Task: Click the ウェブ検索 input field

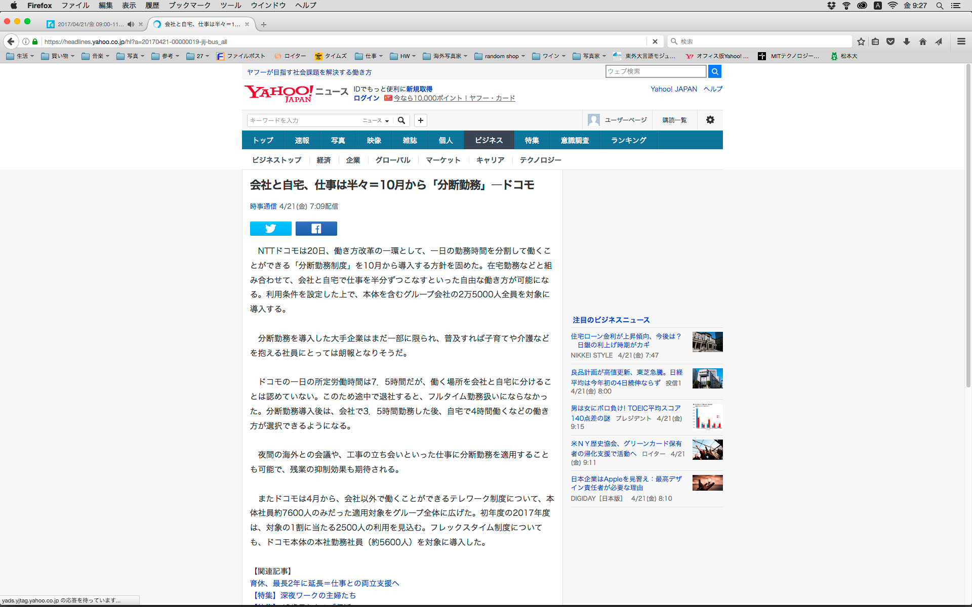Action: point(655,71)
